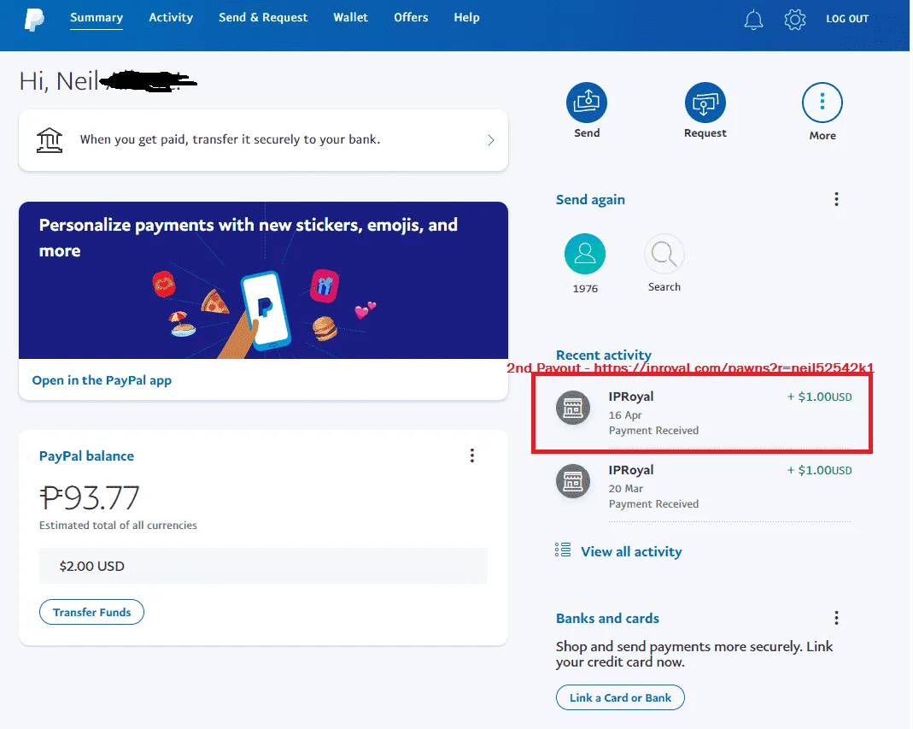The height and width of the screenshot is (729, 913).
Task: Click the 16 Apr + $1.00 USD amount
Action: [x=819, y=397]
